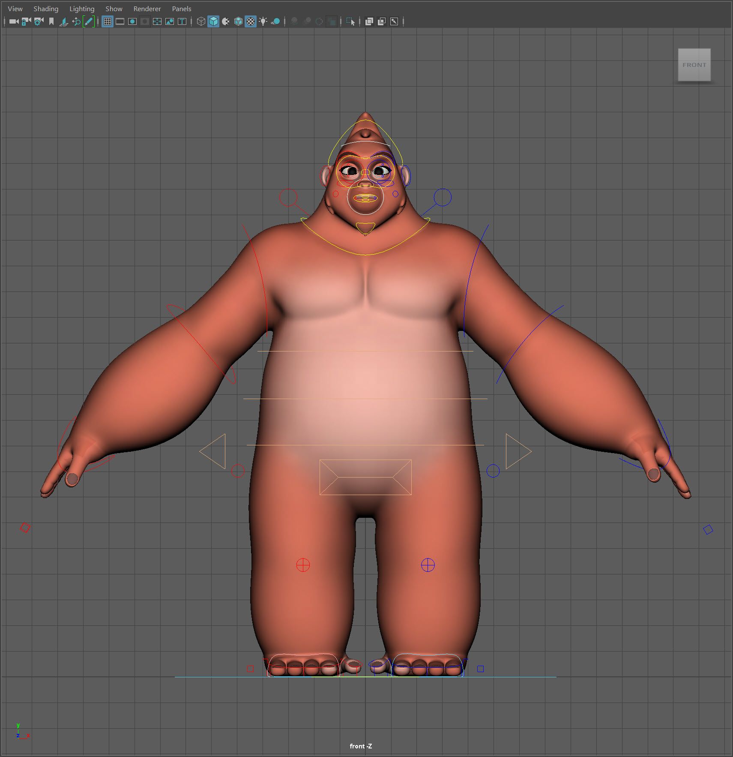Click the Select Camera icon
The height and width of the screenshot is (757, 733).
pos(14,21)
